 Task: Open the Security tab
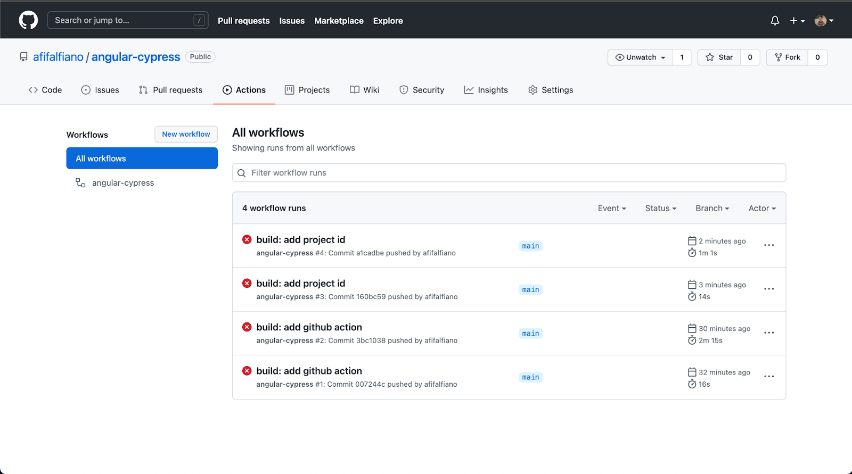point(422,90)
